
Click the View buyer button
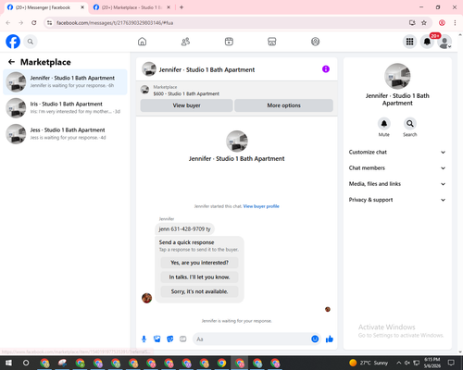pos(186,105)
